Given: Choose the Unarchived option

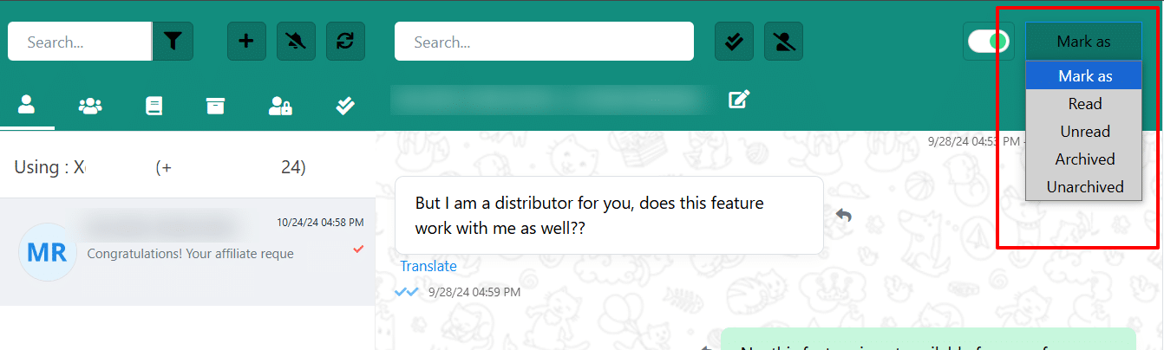Looking at the screenshot, I should click(x=1084, y=187).
